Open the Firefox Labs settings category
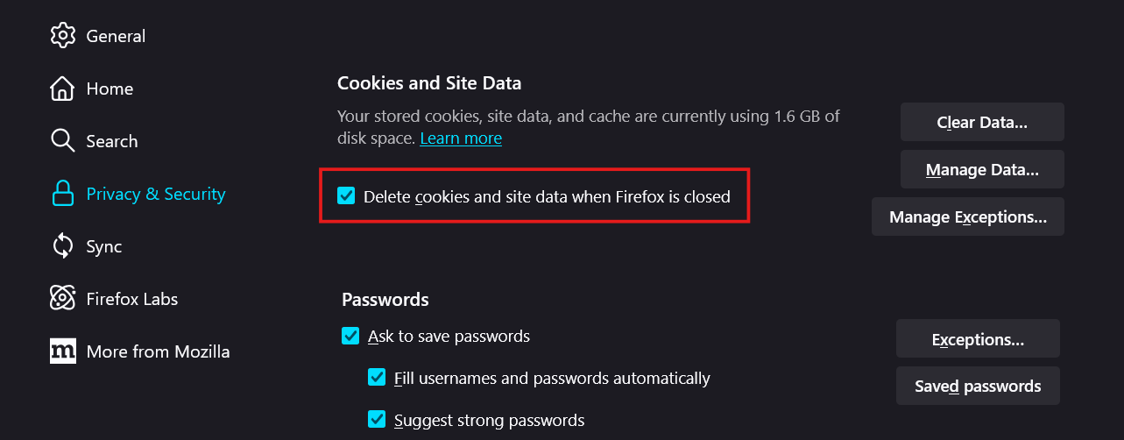Image resolution: width=1124 pixels, height=440 pixels. pyautogui.click(x=131, y=299)
